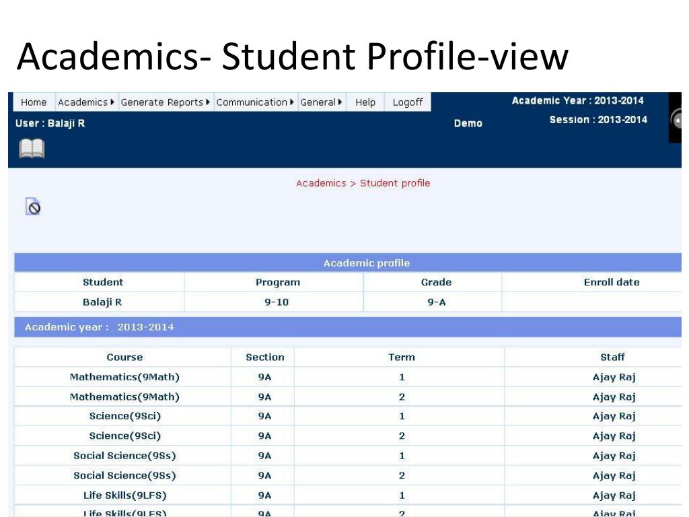
Task: Select the Section column header
Action: tap(265, 357)
